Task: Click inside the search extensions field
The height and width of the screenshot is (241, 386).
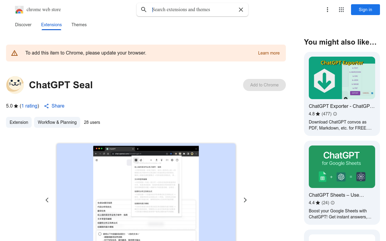Action: coord(187,10)
